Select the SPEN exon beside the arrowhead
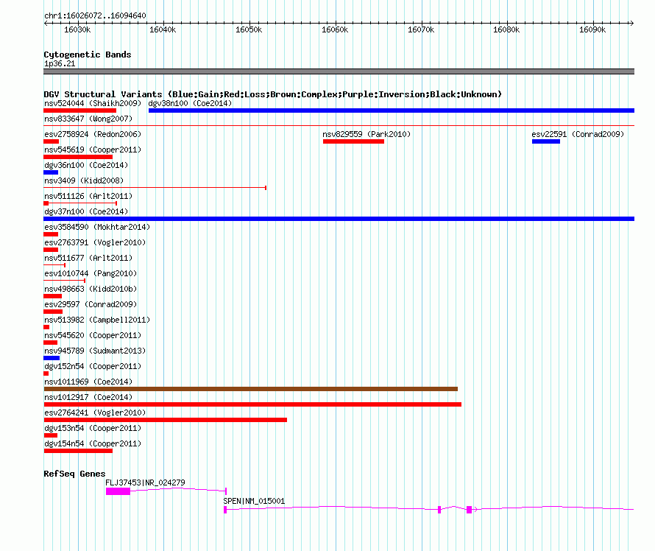The image size is (655, 551). click(x=469, y=510)
